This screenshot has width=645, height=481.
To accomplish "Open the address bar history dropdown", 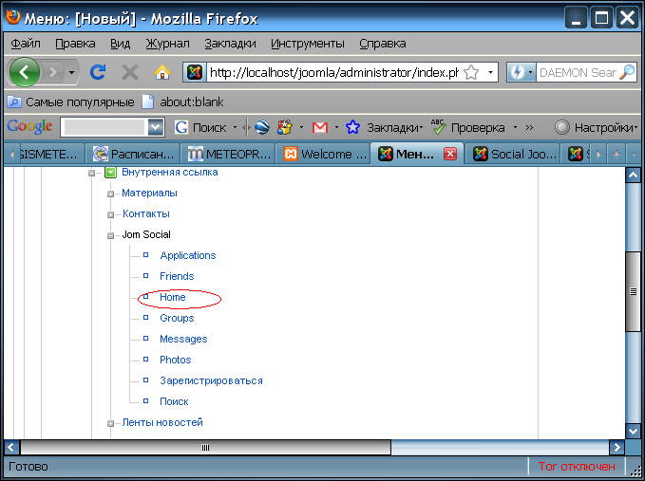I will [490, 73].
